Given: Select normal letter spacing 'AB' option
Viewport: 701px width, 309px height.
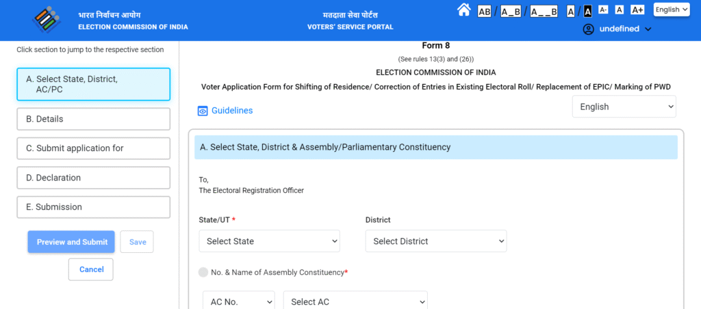Looking at the screenshot, I should point(484,11).
